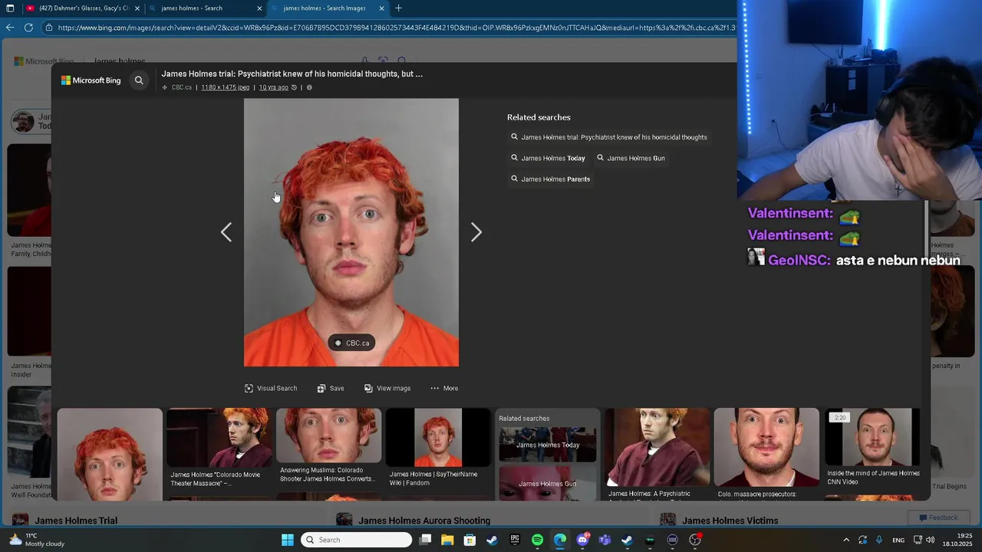This screenshot has width=982, height=552.
Task: Select the 'James Holmes Parents' related search
Action: coord(550,179)
